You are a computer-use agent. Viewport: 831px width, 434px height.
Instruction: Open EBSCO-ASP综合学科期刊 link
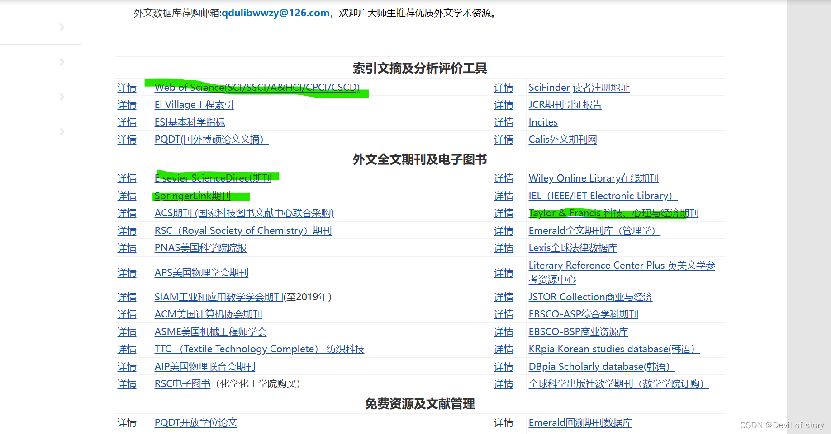coord(583,314)
